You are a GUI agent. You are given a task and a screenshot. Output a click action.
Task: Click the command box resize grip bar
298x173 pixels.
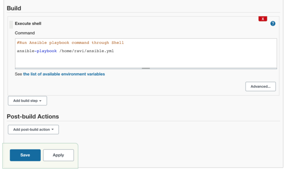[146, 68]
